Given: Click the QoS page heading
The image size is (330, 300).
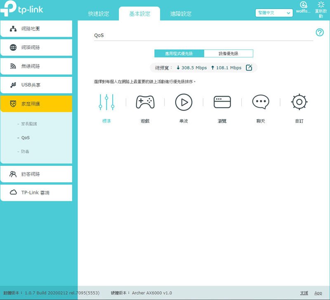Looking at the screenshot, I should click(99, 35).
